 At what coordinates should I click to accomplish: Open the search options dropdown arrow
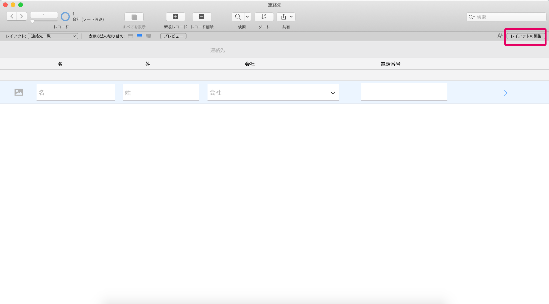(247, 17)
